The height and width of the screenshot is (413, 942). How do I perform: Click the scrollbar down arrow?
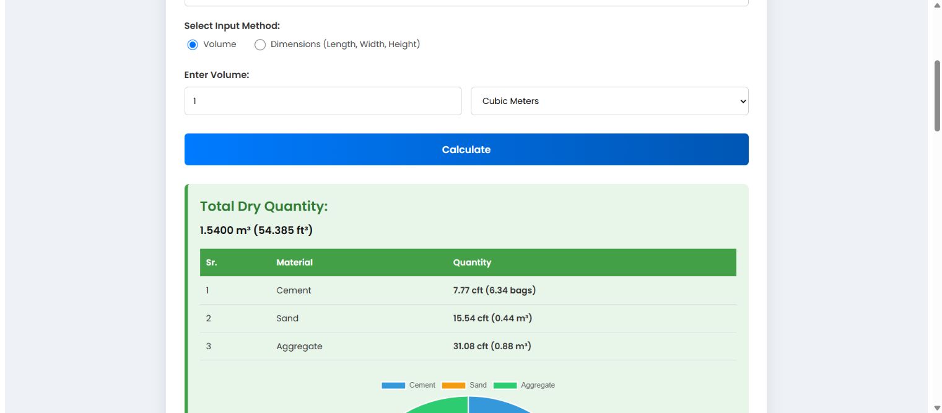coord(936,407)
